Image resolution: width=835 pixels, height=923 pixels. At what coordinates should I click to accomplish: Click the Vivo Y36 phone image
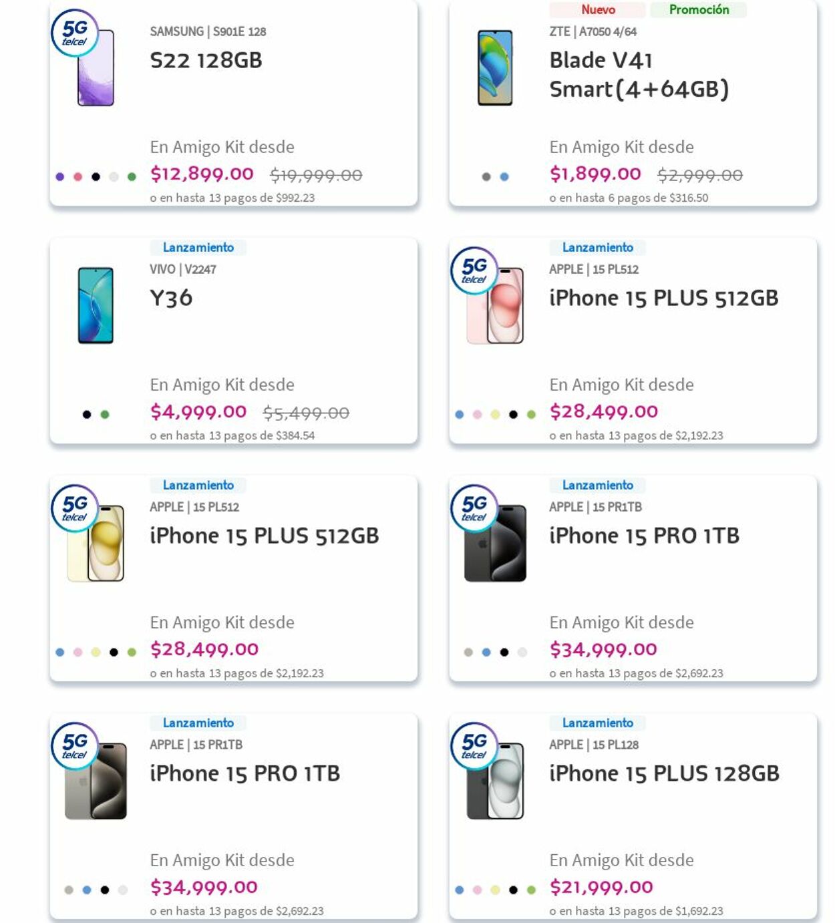pyautogui.click(x=96, y=305)
